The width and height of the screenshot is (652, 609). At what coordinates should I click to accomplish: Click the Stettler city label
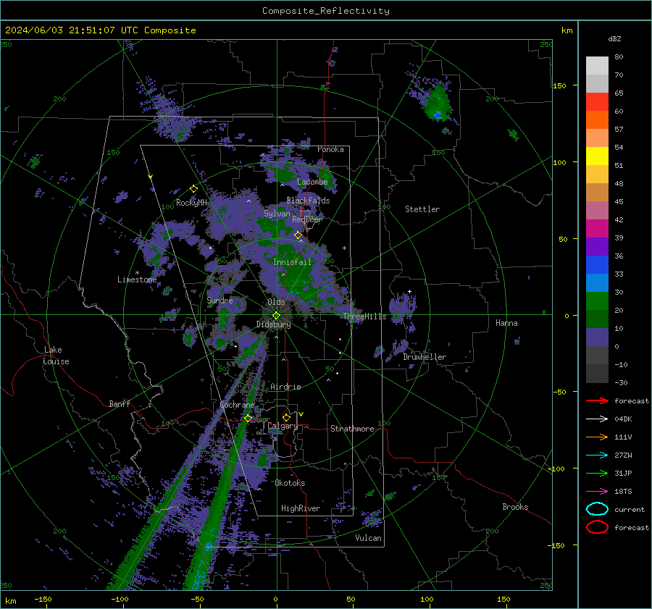422,209
